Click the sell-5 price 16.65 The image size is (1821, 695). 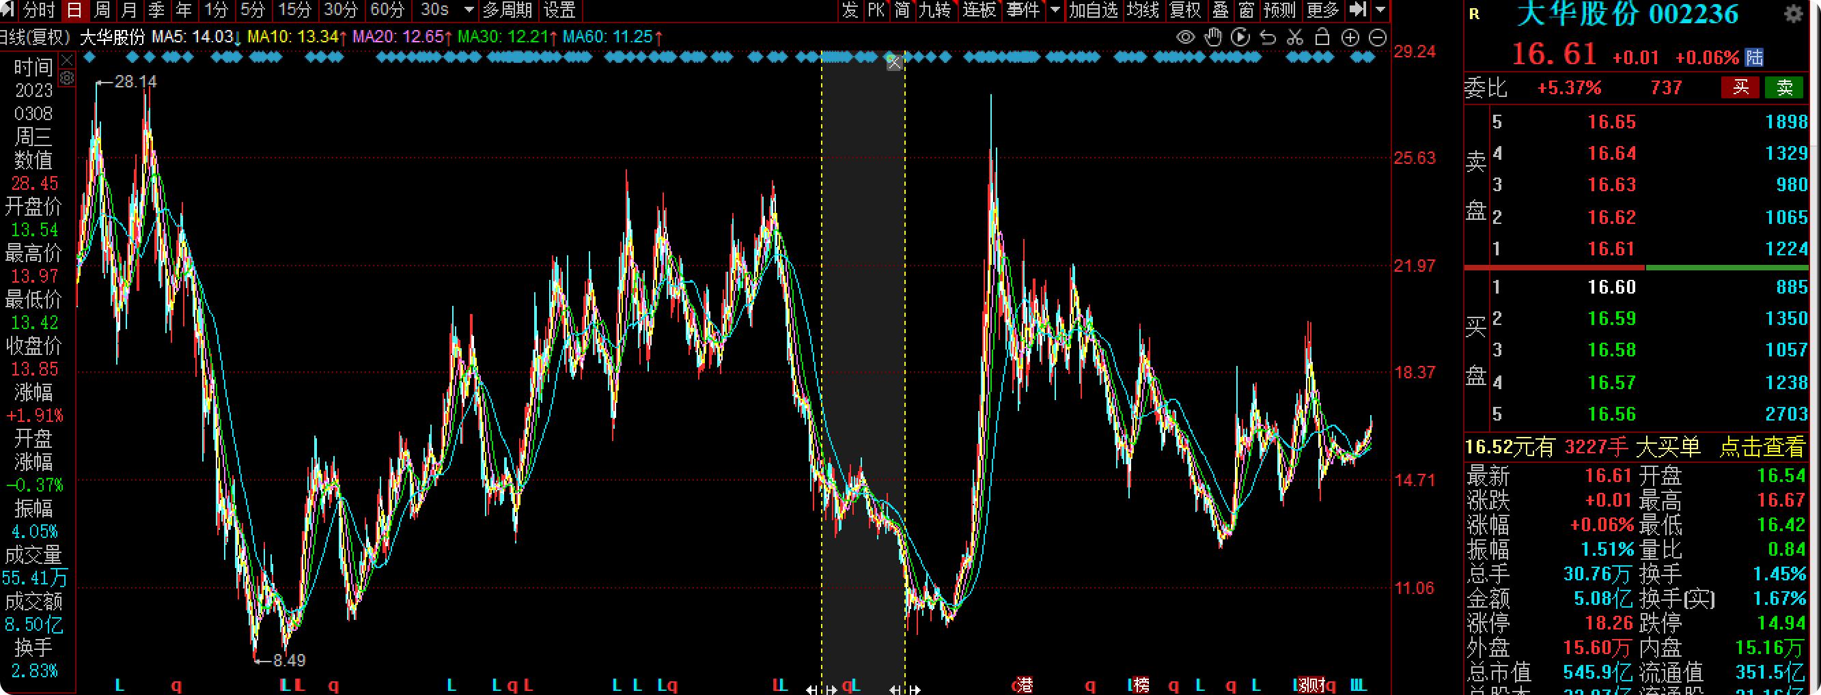(x=1612, y=122)
